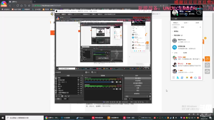Open source properties gear below sources list
The height and width of the screenshot is (120, 214).
click(x=62, y=96)
